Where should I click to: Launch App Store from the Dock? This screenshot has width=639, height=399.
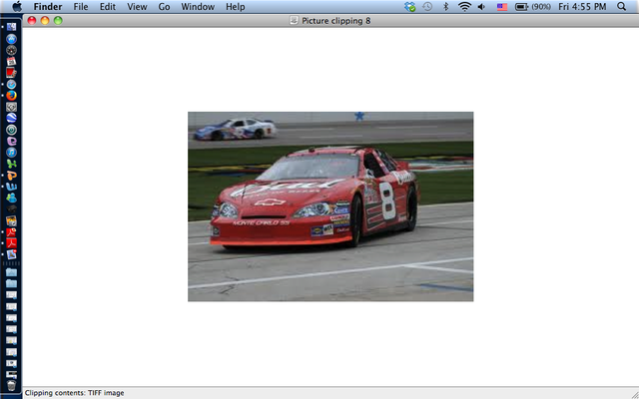[11, 39]
